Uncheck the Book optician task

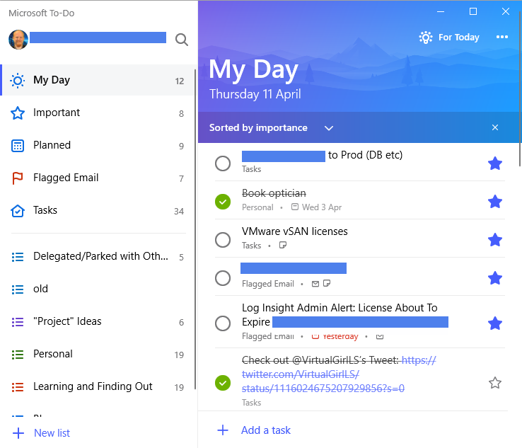223,202
